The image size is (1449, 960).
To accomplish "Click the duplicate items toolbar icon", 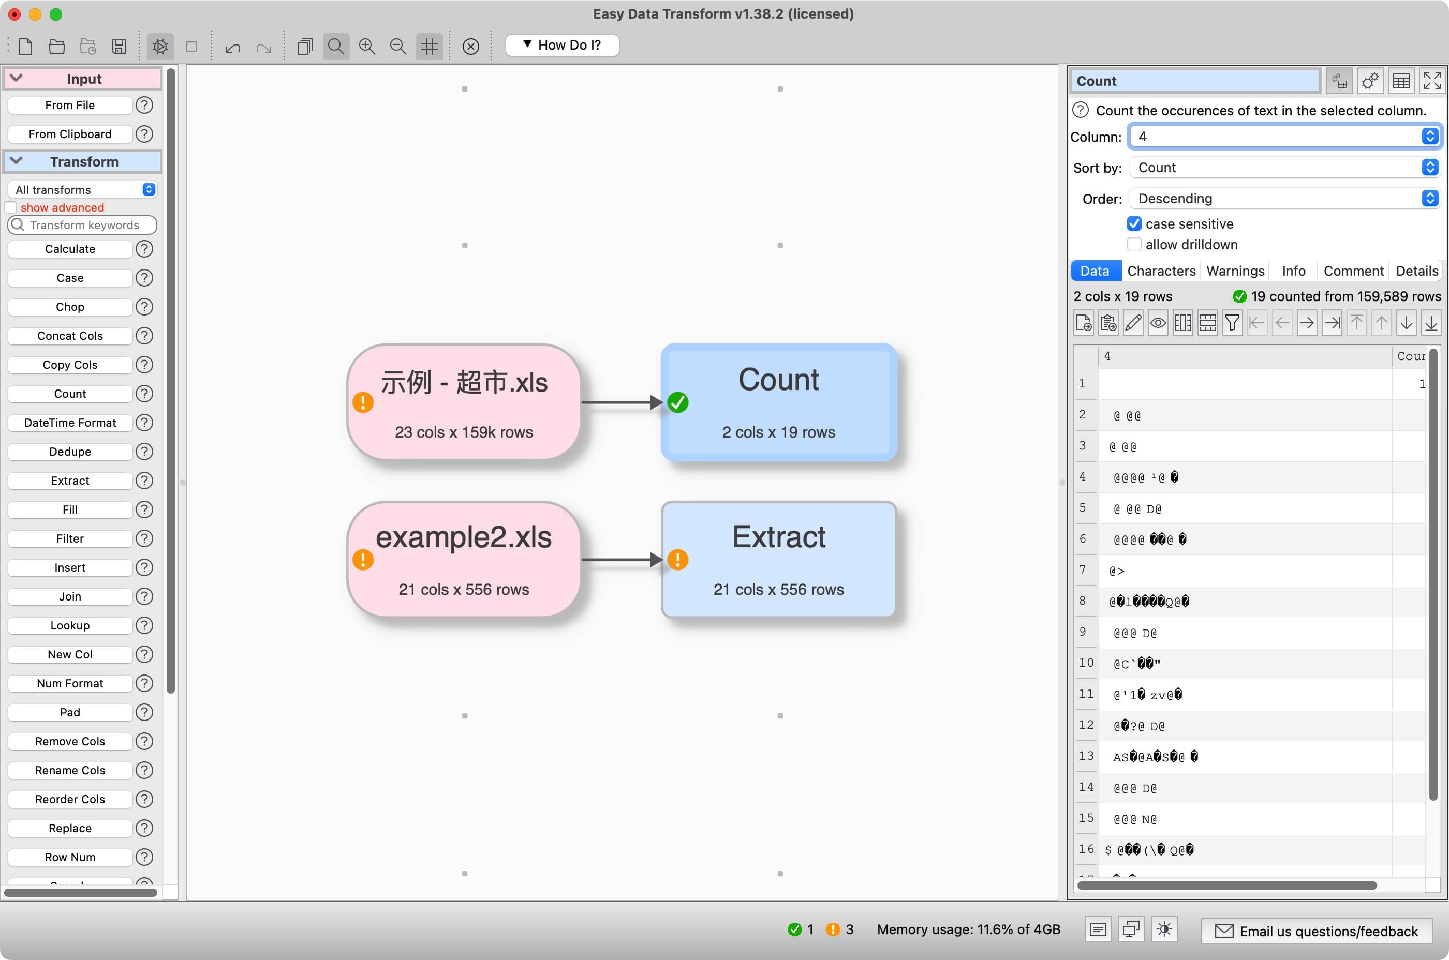I will coord(305,46).
